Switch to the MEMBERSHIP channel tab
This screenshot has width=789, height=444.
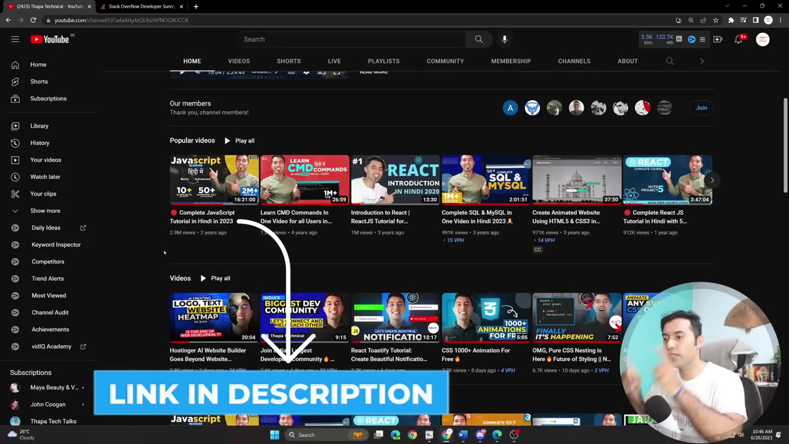pos(511,61)
